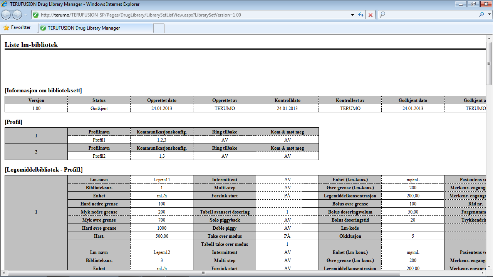
Task: Click the 'Profil2' name cell
Action: click(99, 156)
